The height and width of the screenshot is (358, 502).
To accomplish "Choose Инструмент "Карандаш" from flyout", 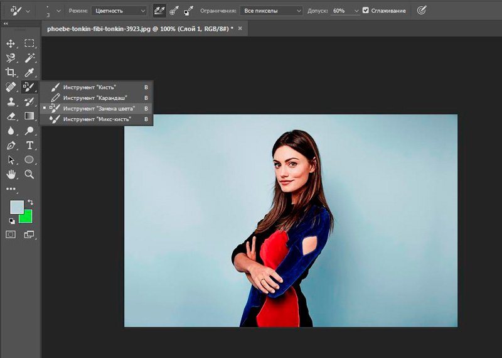I will tap(96, 98).
